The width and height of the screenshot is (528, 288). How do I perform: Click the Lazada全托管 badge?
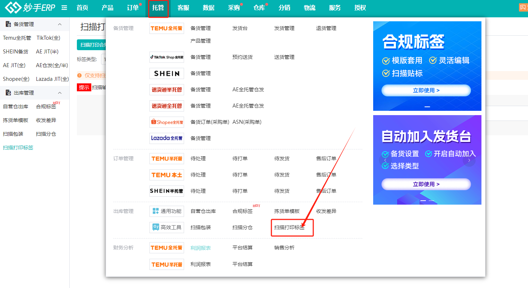coord(166,138)
